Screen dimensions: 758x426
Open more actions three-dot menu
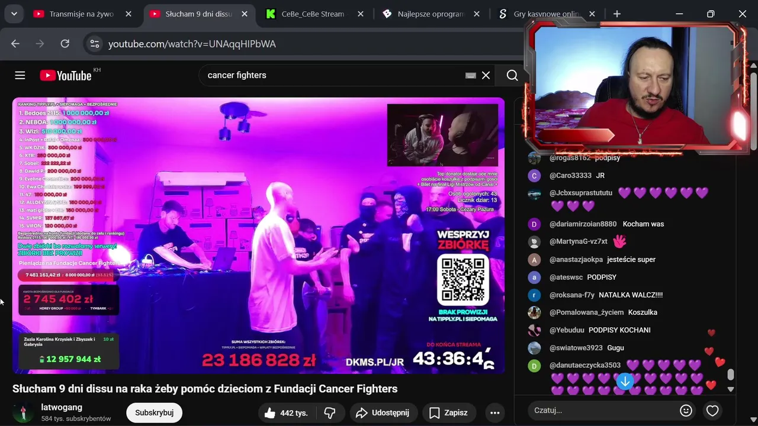[x=495, y=412]
